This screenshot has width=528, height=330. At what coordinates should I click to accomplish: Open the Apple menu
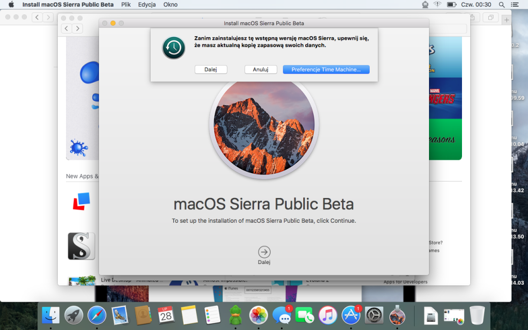pos(11,4)
